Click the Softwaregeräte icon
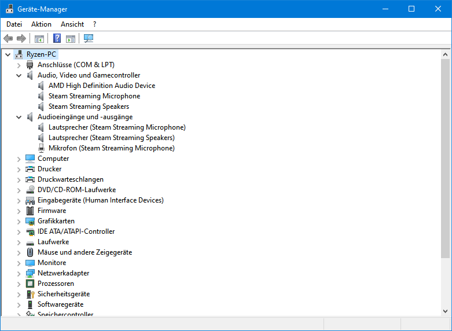 click(30, 304)
